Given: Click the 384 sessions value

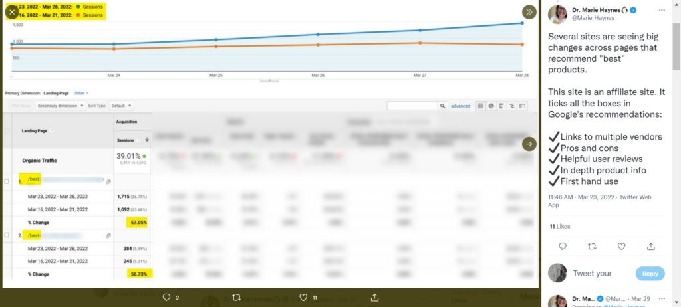Looking at the screenshot, I should tap(127, 249).
